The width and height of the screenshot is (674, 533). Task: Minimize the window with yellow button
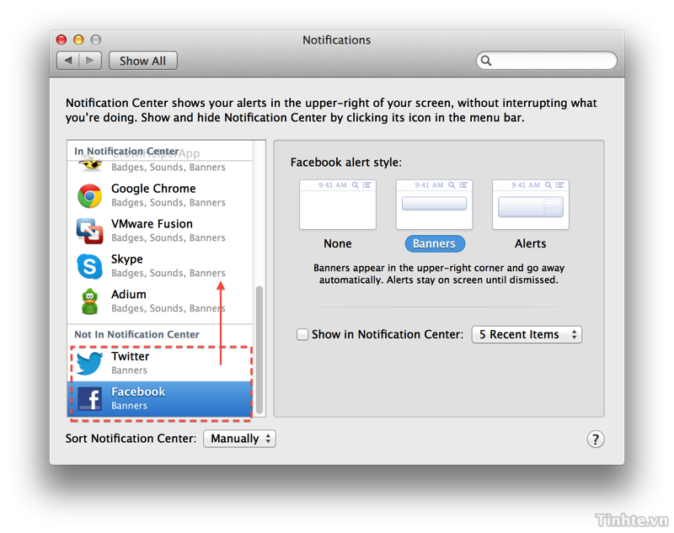78,40
